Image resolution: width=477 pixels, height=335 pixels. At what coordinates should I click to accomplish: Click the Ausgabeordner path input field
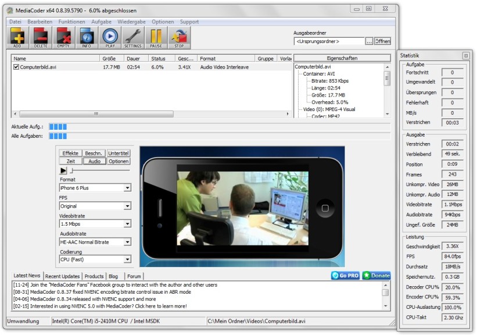[x=329, y=41]
